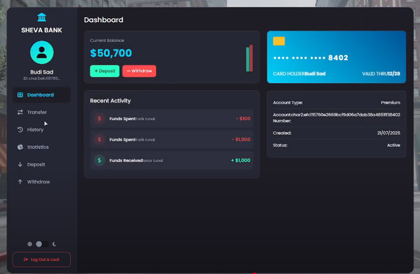The width and height of the screenshot is (420, 274).
Task: Click the Budi Sad name under avatar
Action: (41, 72)
